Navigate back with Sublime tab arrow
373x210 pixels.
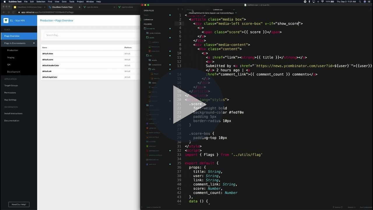178,9
